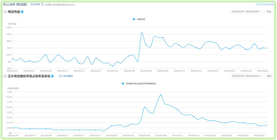Click the 无心法师 (电视剧) title
Viewport: 277px width, 140px height.
[x=15, y=5]
